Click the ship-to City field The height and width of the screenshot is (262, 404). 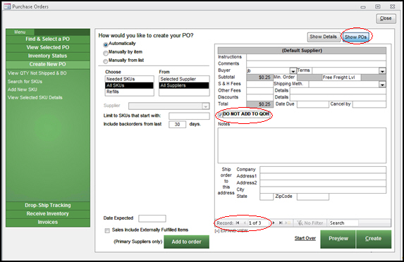(x=323, y=189)
